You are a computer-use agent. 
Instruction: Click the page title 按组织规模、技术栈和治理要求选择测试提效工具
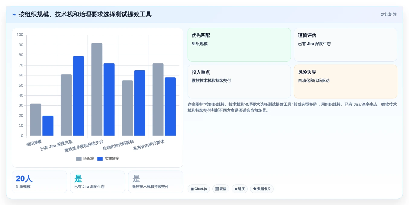[85, 14]
